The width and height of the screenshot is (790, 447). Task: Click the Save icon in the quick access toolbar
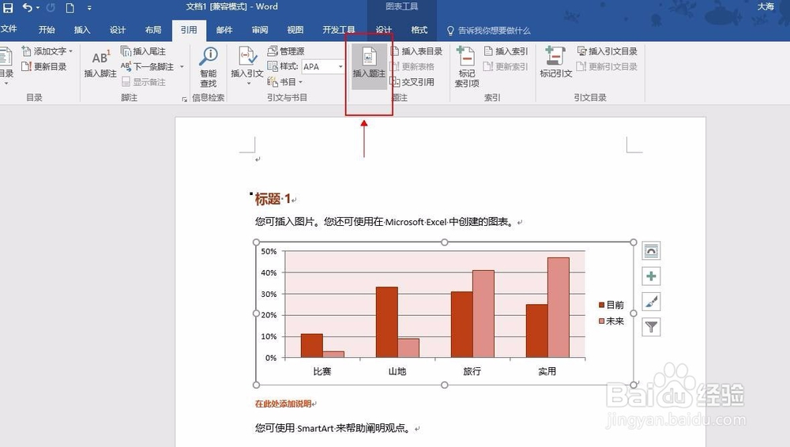pyautogui.click(x=8, y=8)
